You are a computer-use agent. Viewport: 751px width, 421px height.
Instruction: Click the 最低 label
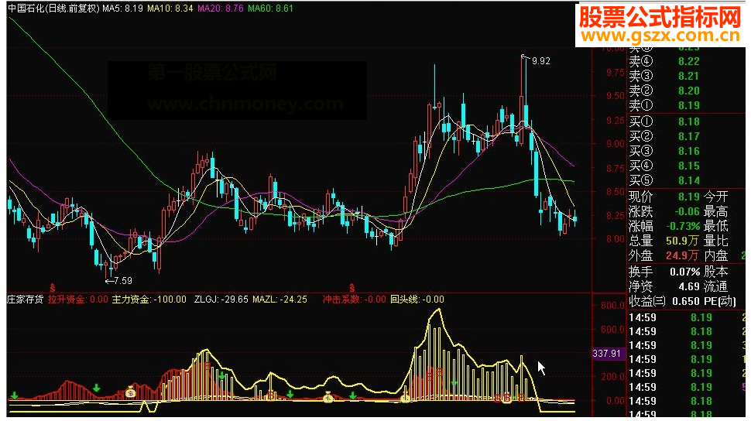point(716,226)
